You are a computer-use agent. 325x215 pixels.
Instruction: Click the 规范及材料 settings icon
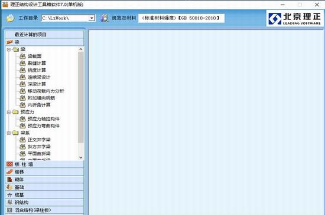coord(105,18)
